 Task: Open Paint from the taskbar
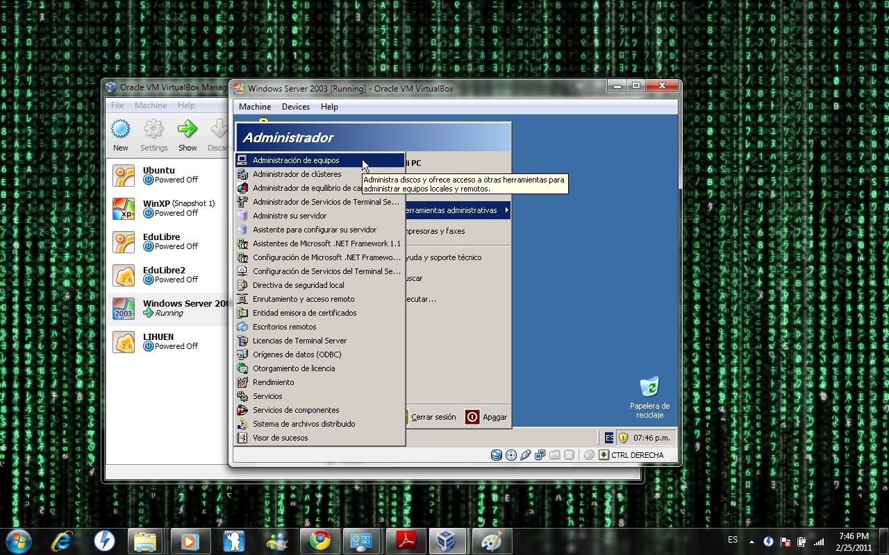[492, 540]
